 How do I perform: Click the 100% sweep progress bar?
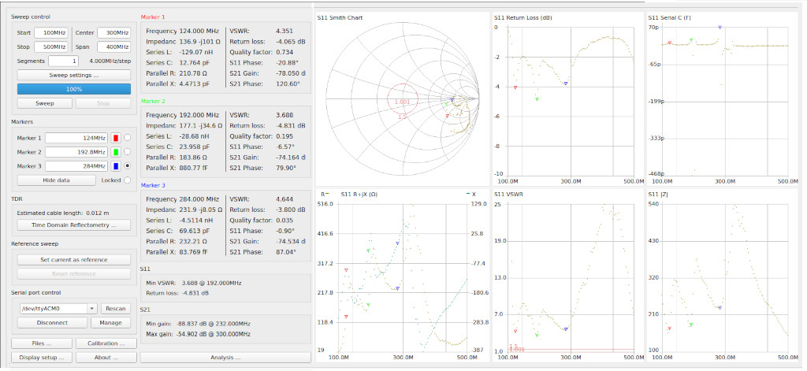point(73,89)
